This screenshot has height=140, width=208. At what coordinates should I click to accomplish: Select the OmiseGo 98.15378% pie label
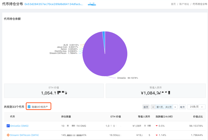[128, 78]
